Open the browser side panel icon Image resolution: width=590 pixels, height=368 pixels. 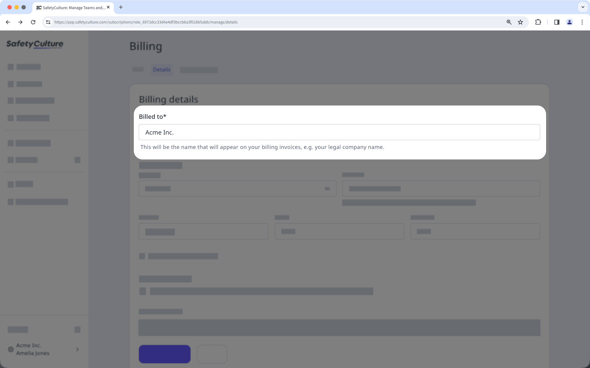click(x=556, y=22)
